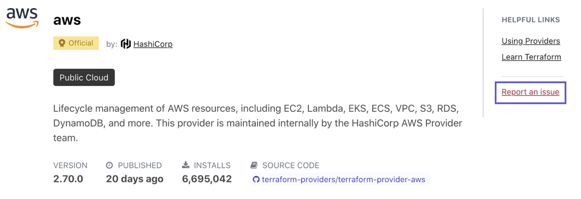Open terraform-providers/terraform-provider-aws repository link
Screen dimensions: 581x199
(343, 179)
